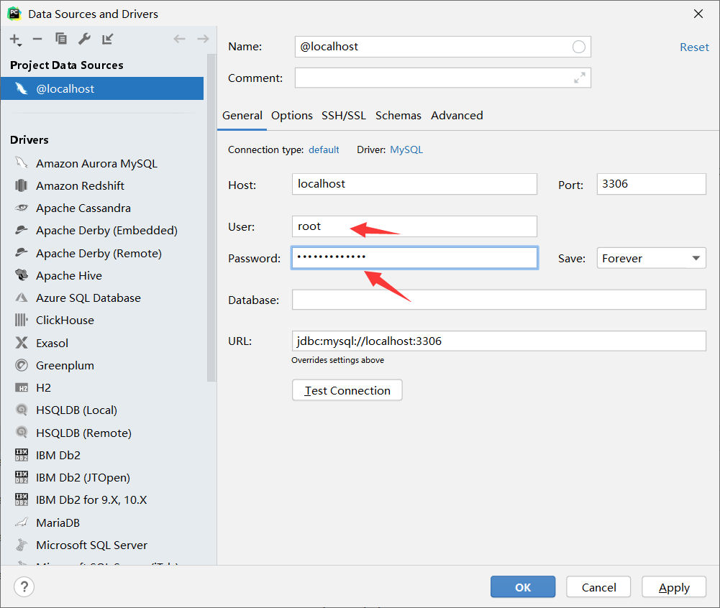Screen dimensions: 720x608
Task: Switch to the Schemas tab
Action: [398, 115]
